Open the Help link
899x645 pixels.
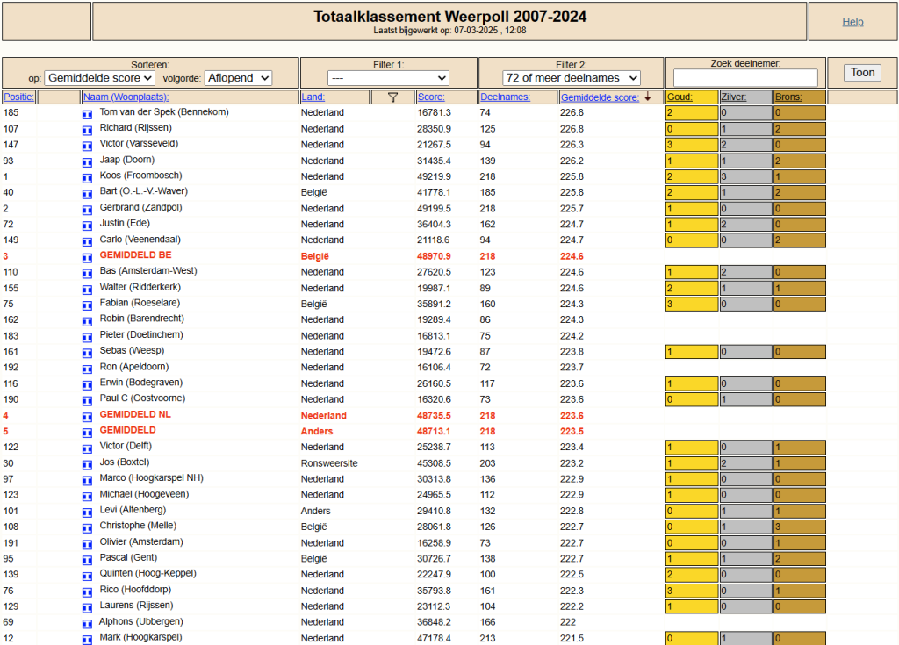[852, 22]
